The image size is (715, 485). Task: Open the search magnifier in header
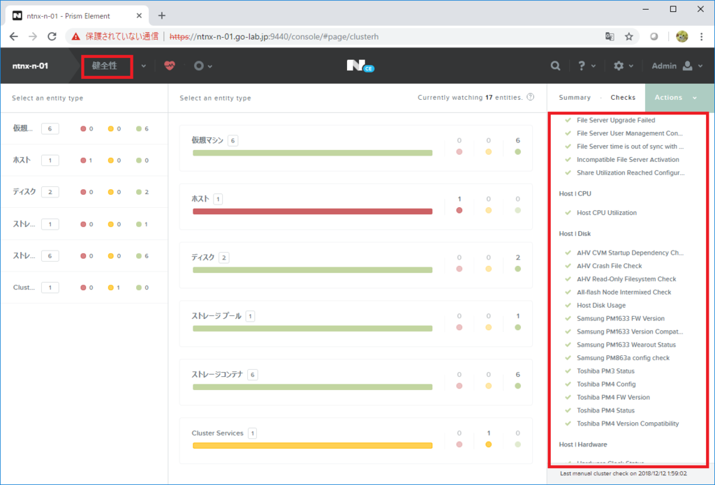tap(555, 66)
